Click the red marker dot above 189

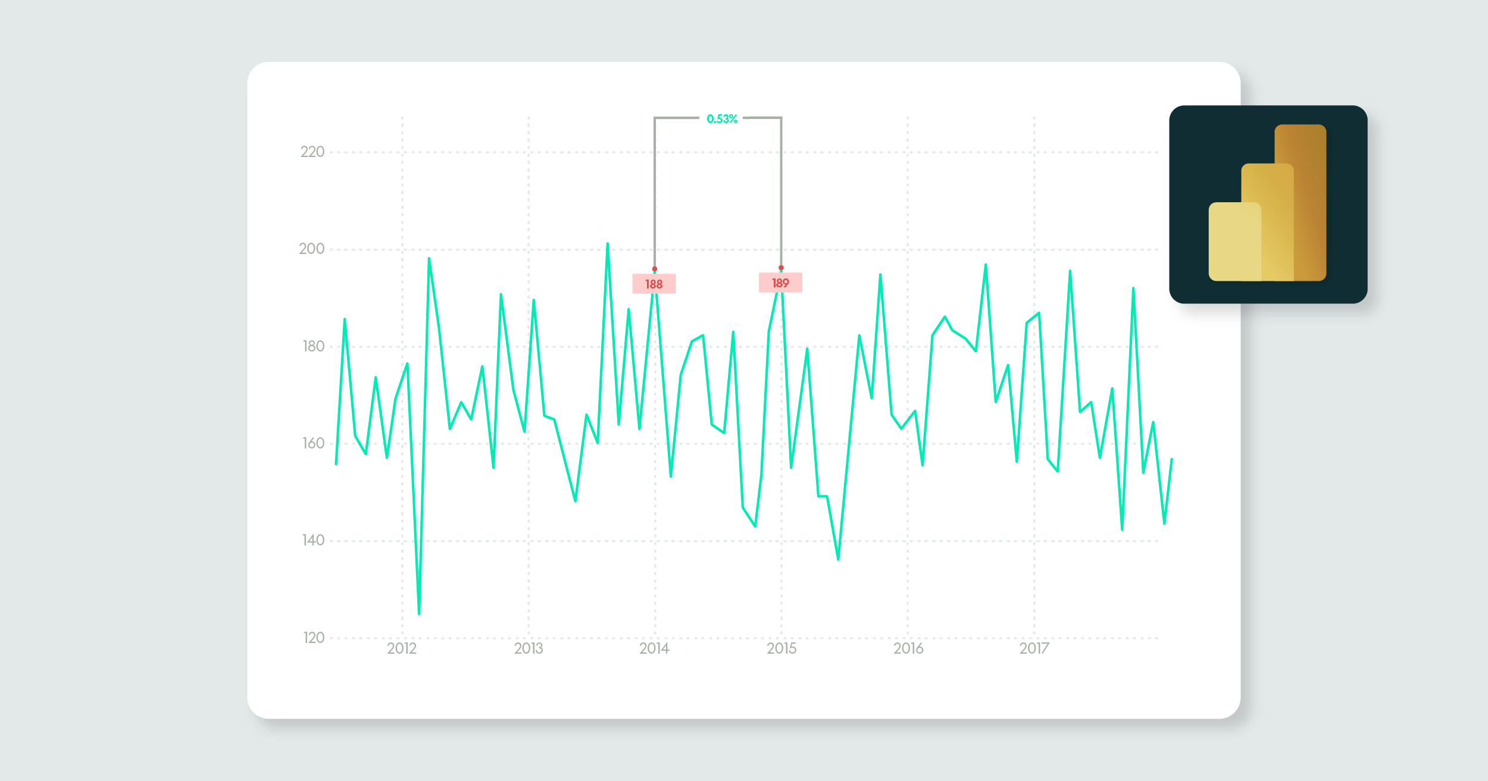(781, 268)
